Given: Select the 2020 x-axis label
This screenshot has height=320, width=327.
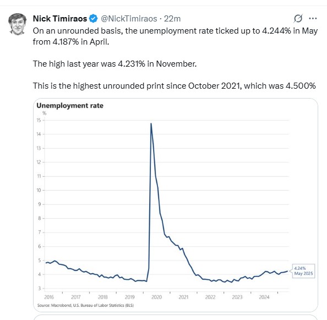Looking at the screenshot, I should (156, 297).
